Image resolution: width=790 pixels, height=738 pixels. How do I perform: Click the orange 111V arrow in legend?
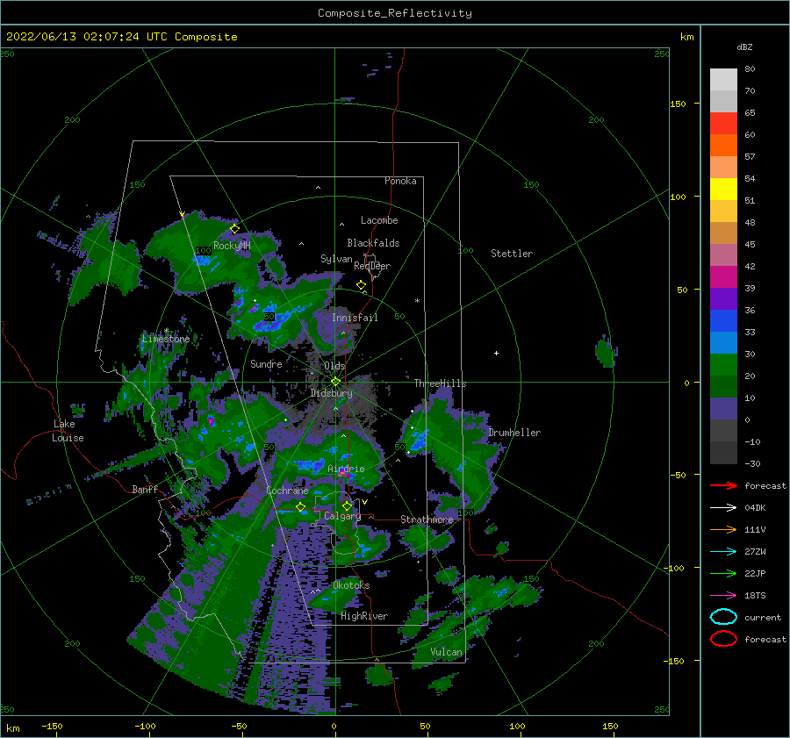pos(723,529)
